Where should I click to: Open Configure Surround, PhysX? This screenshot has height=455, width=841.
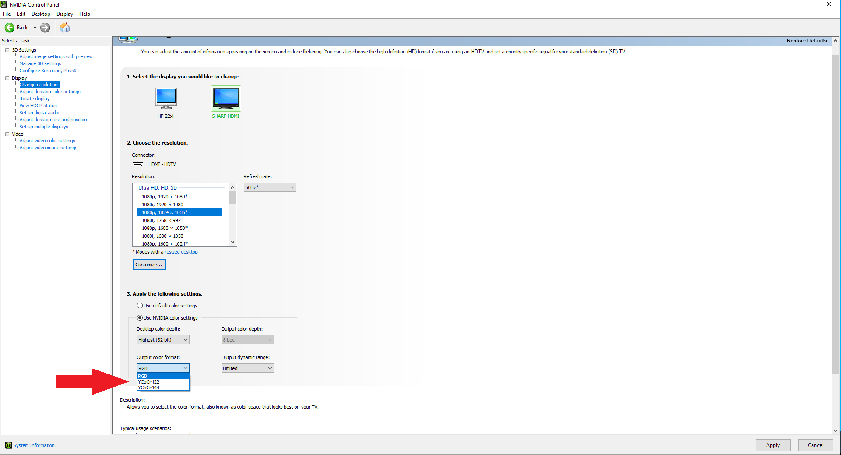48,71
